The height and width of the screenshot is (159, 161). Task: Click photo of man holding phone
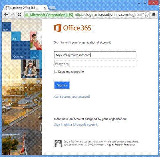point(30,69)
